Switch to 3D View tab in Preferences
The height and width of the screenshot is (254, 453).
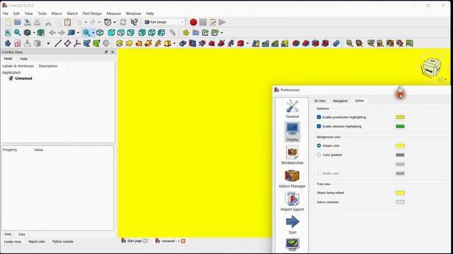tap(320, 101)
